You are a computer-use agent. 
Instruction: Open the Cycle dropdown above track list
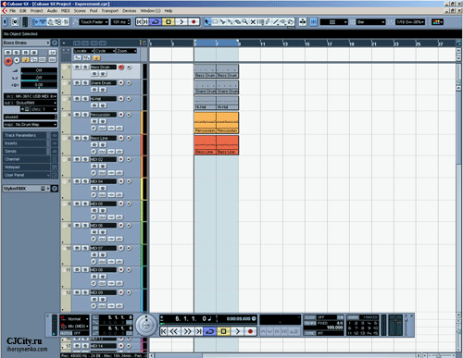[x=105, y=51]
